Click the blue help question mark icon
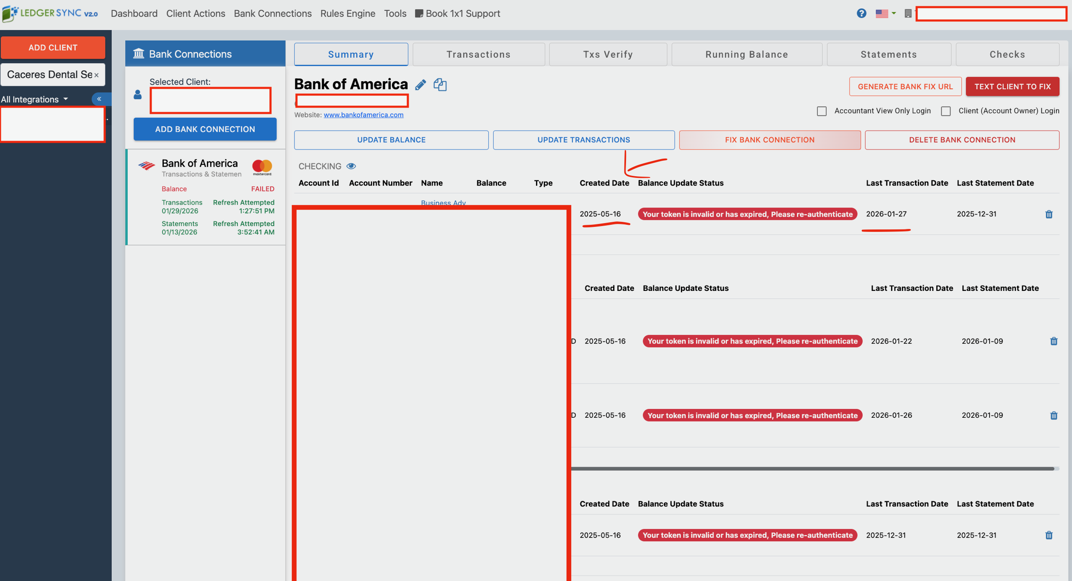 coord(861,13)
